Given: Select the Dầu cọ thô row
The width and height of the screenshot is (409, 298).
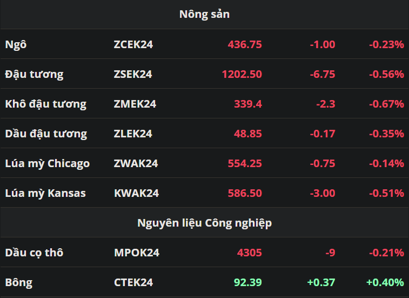Looking at the screenshot, I should tap(204, 253).
